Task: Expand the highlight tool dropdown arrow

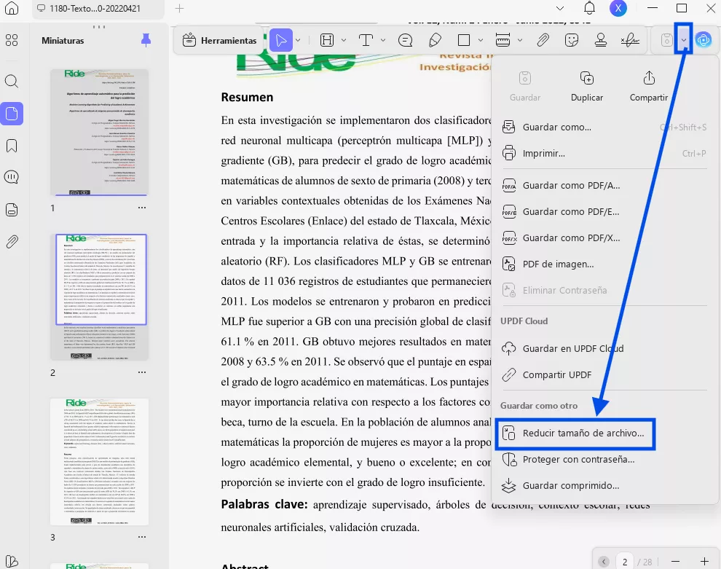Action: [344, 41]
